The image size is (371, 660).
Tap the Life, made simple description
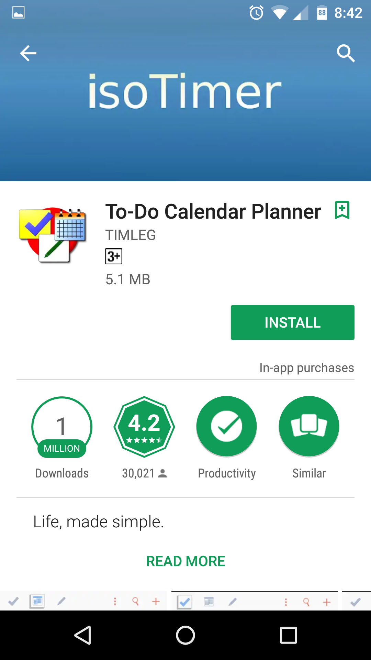pyautogui.click(x=99, y=522)
